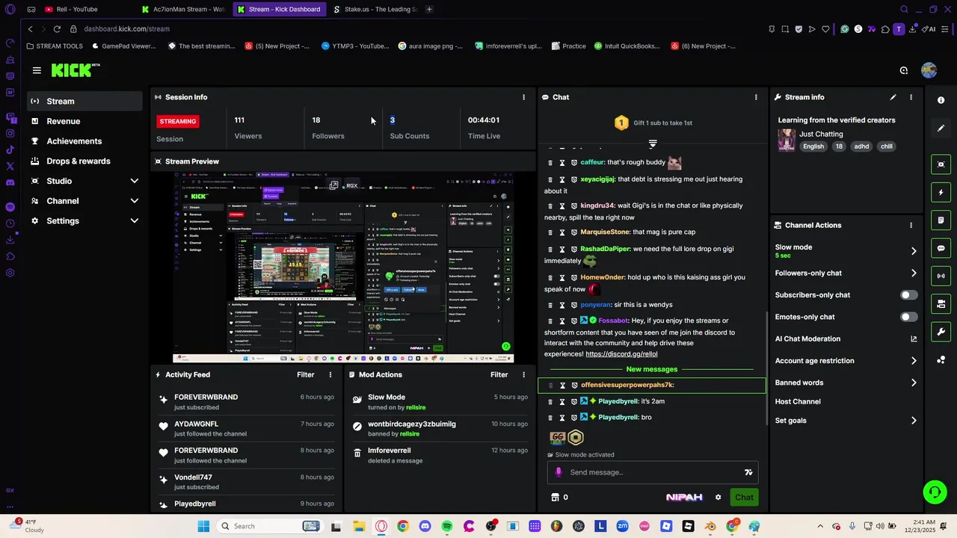The image size is (957, 538).
Task: Click the Send message input field
Action: [652, 472]
